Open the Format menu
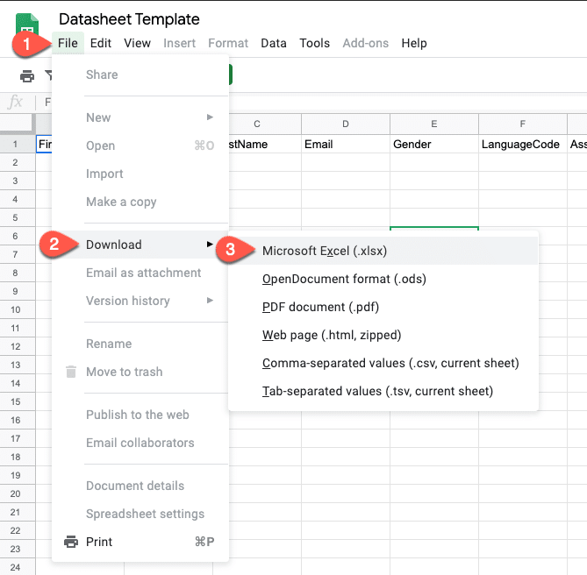Screen dimensions: 587x575 pyautogui.click(x=228, y=43)
